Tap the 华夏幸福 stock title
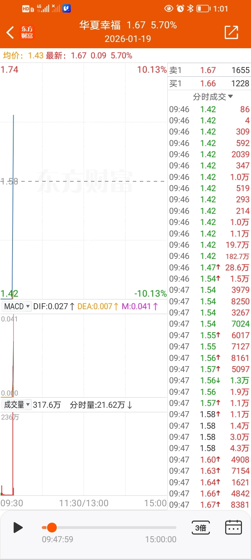This screenshot has height=559, width=251. pyautogui.click(x=100, y=25)
